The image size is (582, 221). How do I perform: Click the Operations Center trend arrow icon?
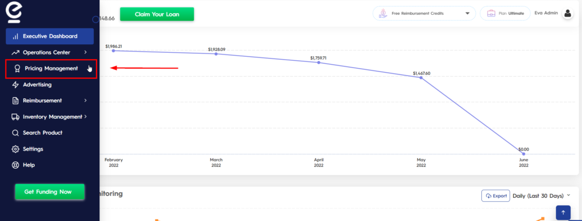pyautogui.click(x=15, y=53)
